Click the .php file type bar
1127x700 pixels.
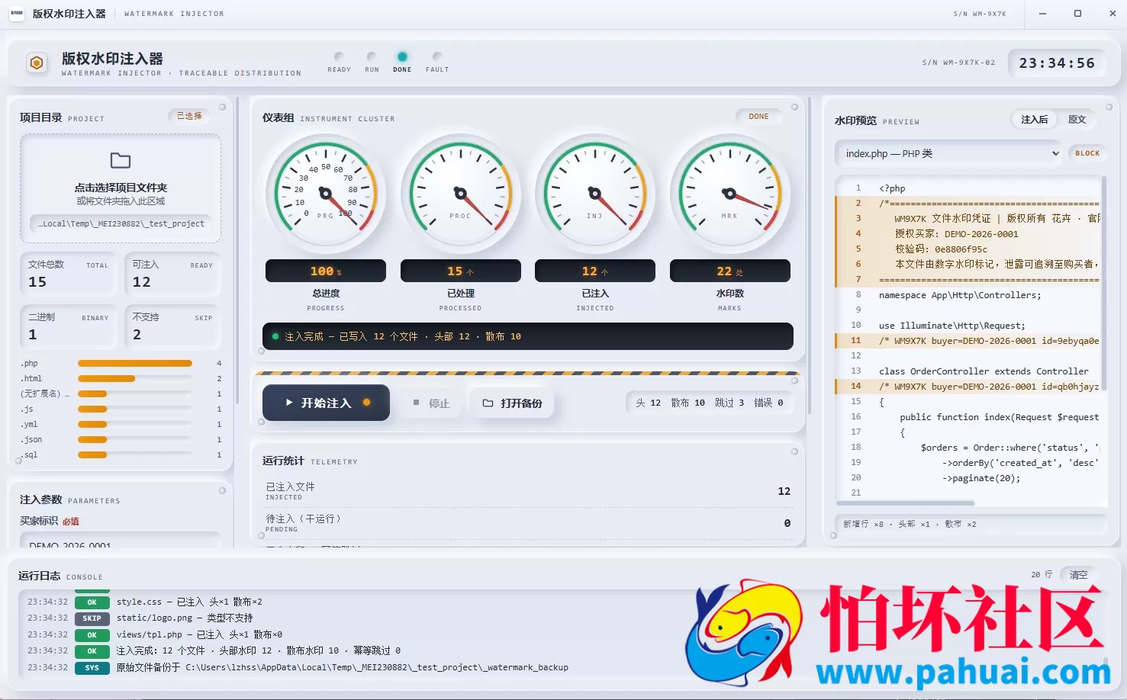[135, 363]
